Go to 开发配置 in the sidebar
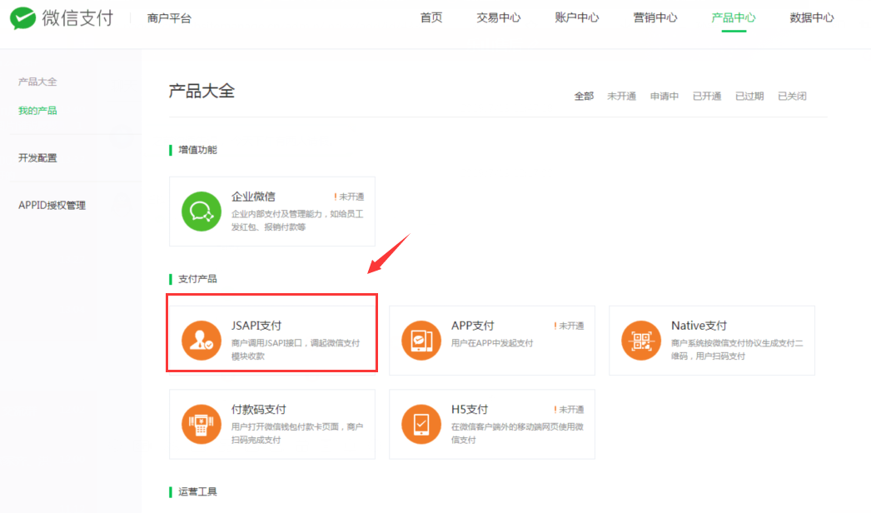 pyautogui.click(x=37, y=158)
